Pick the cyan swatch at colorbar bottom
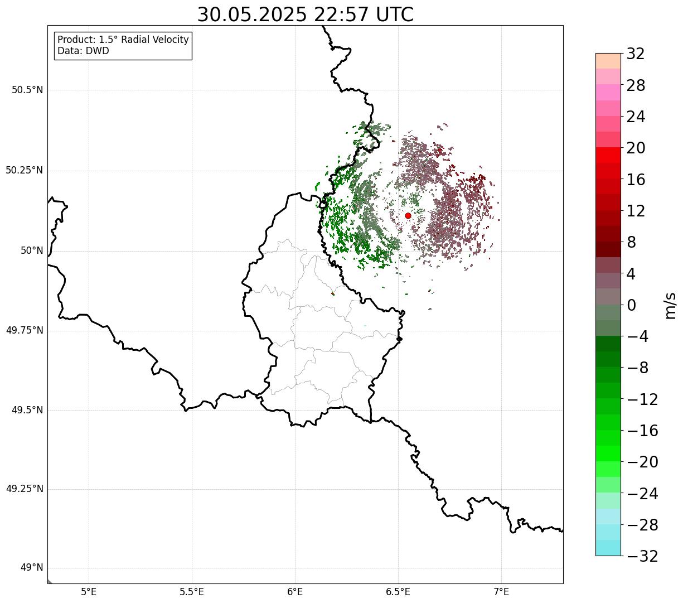The height and width of the screenshot is (603, 683). pos(608,548)
